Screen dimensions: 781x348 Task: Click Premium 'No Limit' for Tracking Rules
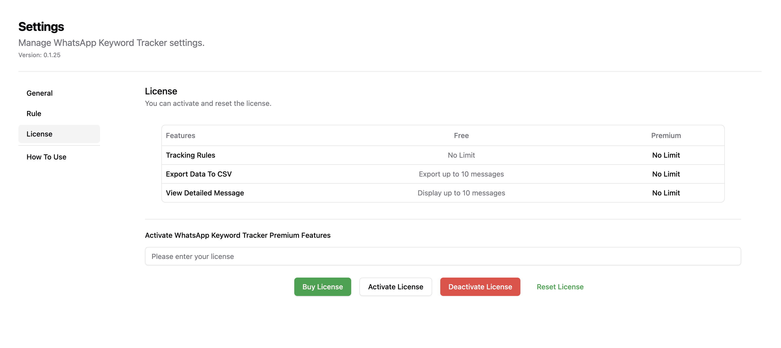click(x=666, y=155)
